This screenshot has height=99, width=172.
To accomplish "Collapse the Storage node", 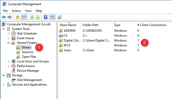I will click(4, 75).
